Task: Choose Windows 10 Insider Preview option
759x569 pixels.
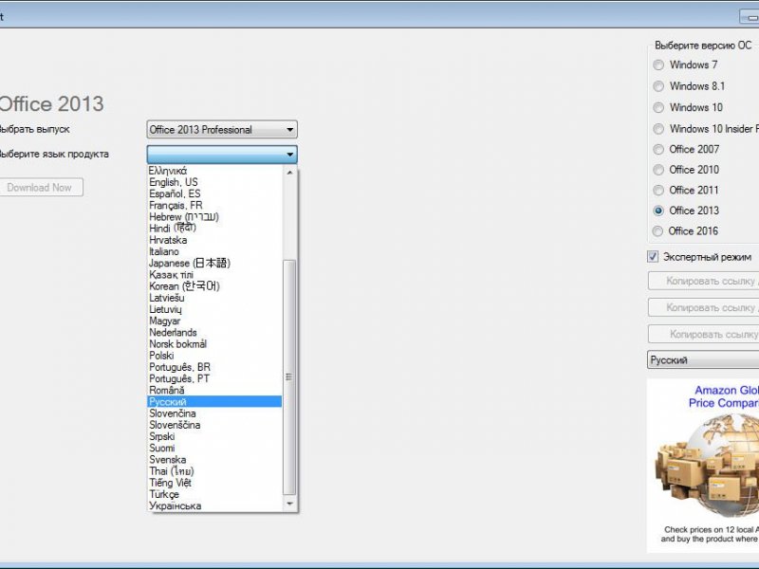Action: click(658, 129)
